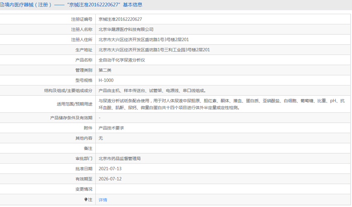Select 产品技术要求 in the 附件 row
The height and width of the screenshot is (207, 352).
coord(111,128)
